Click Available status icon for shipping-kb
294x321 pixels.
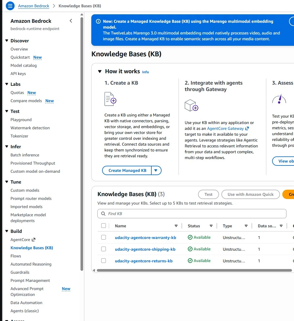coord(190,249)
